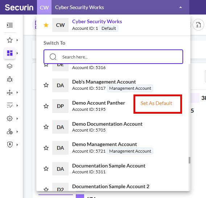Favorite Demo Account Panther star
The width and height of the screenshot is (206, 198).
[46, 106]
